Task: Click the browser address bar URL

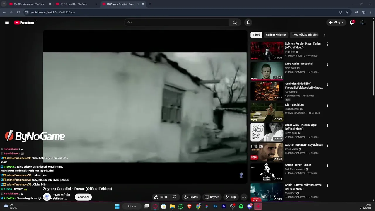Action: click(53, 12)
